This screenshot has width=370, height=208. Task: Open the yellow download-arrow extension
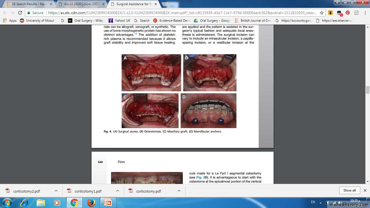pyautogui.click(x=330, y=13)
